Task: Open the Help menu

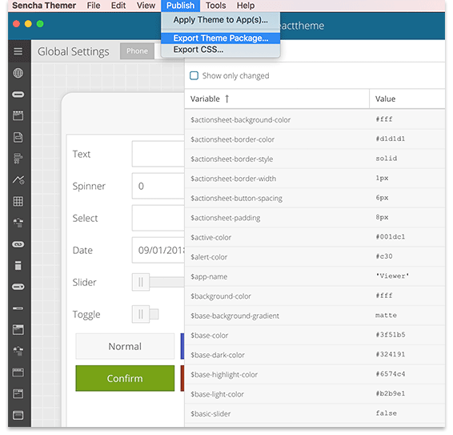Action: 246,6
